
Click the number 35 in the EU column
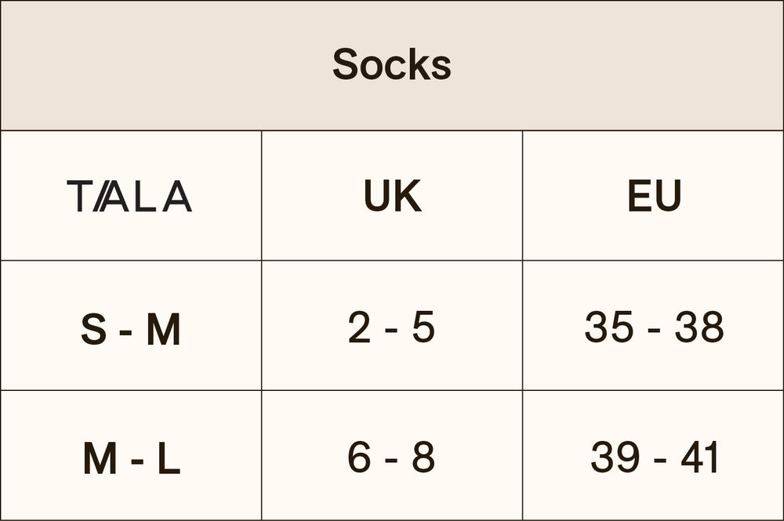(609, 327)
